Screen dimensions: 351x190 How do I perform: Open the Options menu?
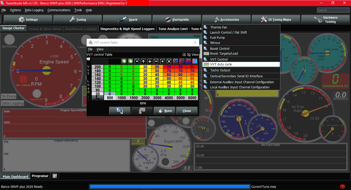click(15, 10)
